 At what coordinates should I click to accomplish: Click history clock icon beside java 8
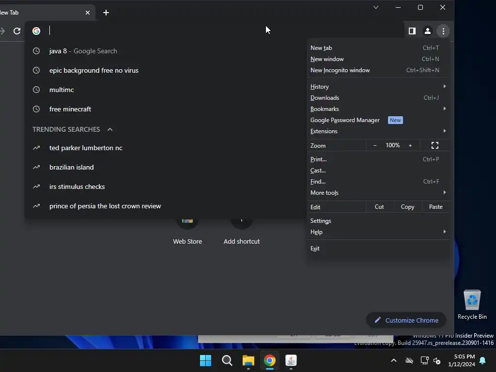pyautogui.click(x=36, y=51)
